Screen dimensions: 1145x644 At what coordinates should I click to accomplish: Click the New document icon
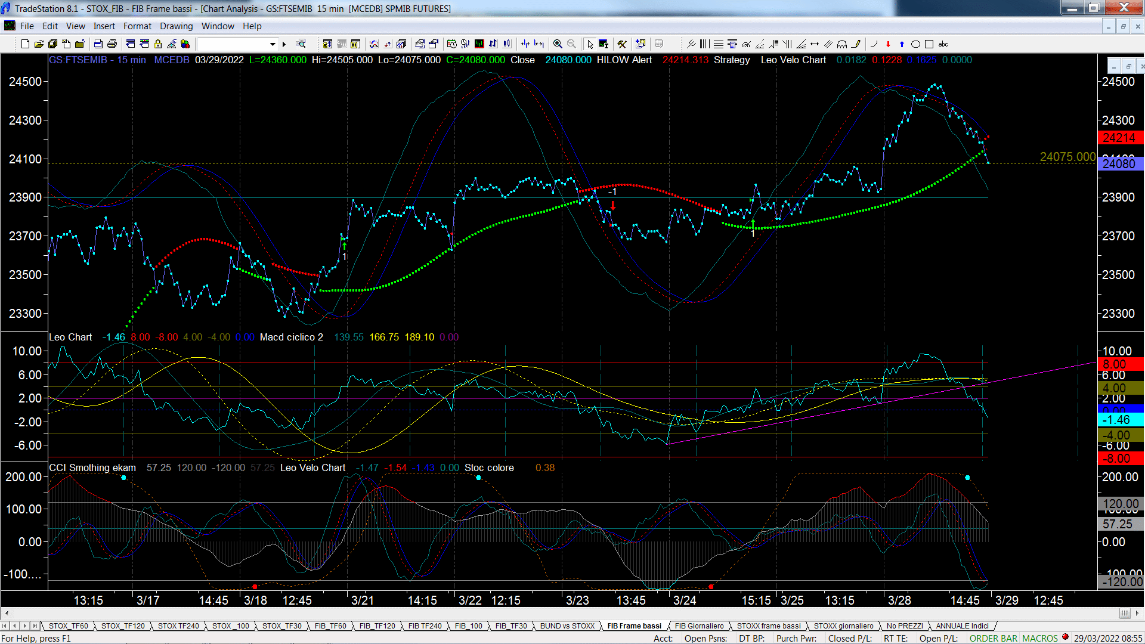click(x=25, y=44)
